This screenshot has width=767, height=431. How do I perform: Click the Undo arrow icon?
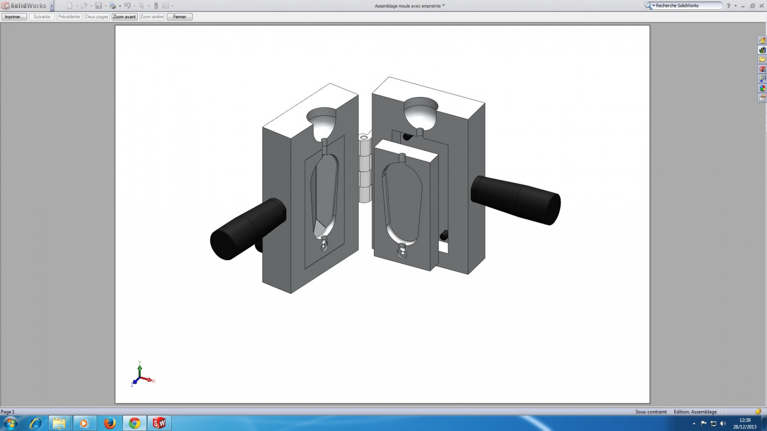[127, 5]
